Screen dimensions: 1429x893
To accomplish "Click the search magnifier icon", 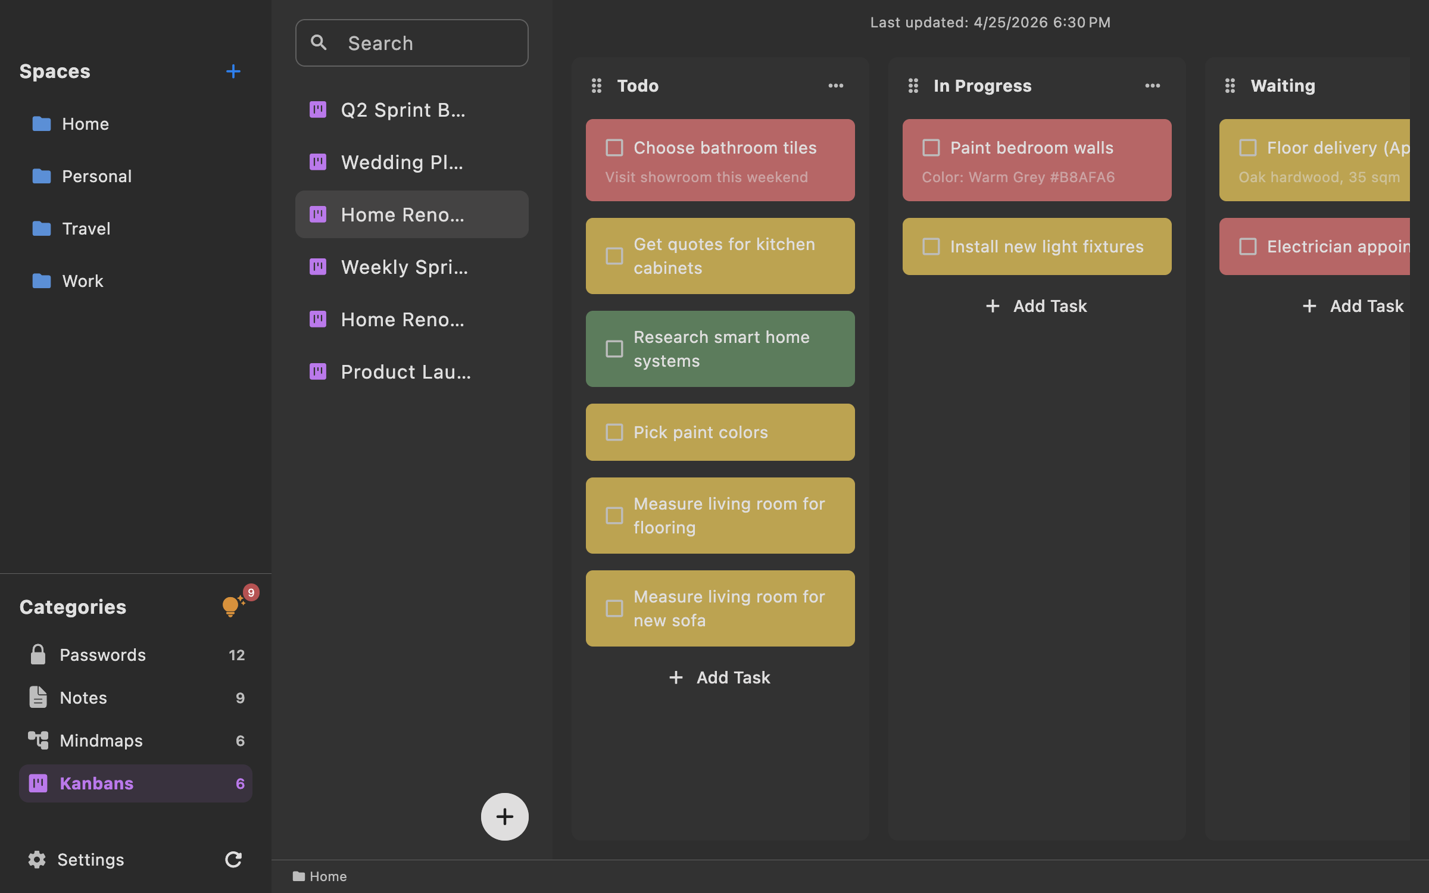I will pyautogui.click(x=319, y=43).
